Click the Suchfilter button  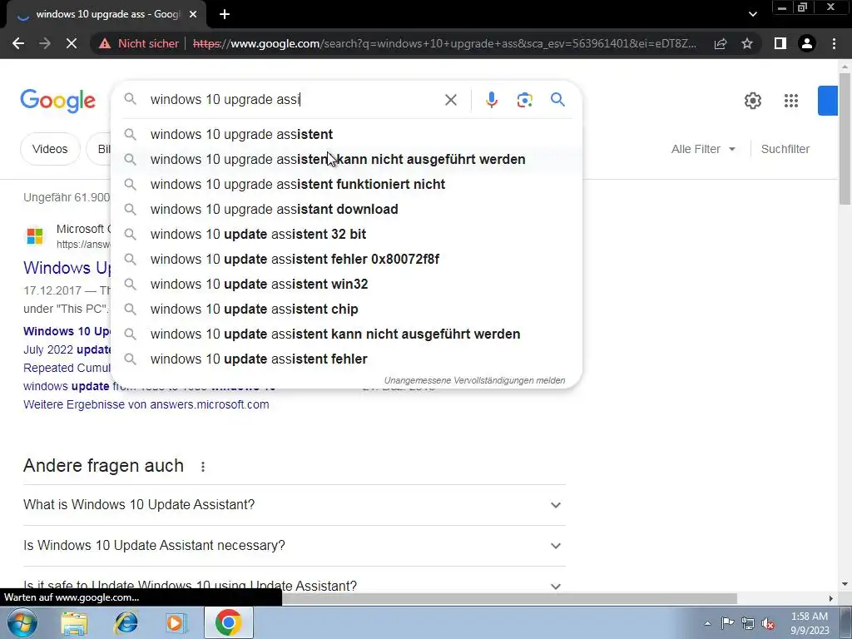[x=785, y=149]
